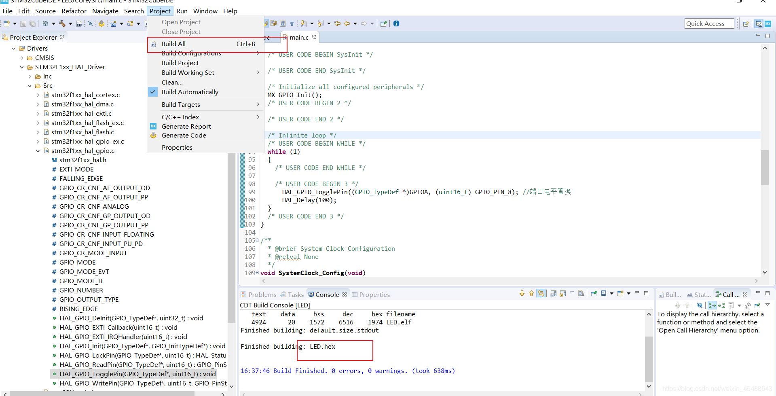Expand the CMSIS folder
Screen dimensions: 776x396
22,58
